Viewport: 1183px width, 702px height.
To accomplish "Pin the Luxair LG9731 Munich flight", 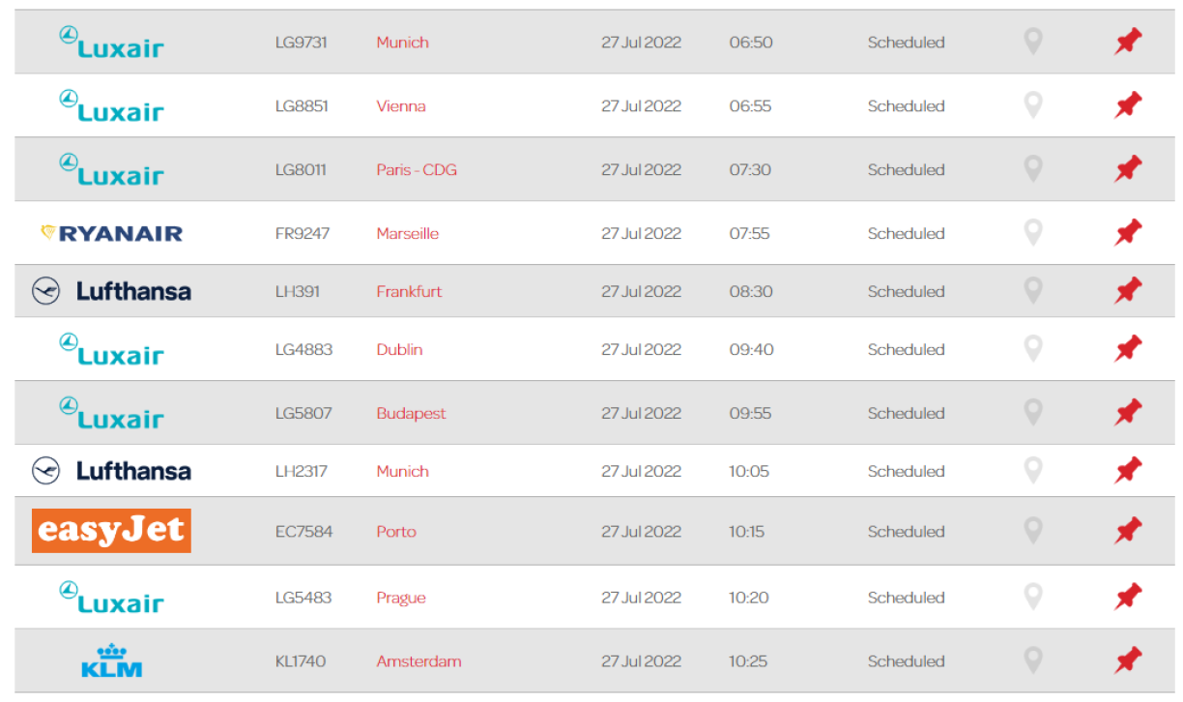I will pos(1127,43).
